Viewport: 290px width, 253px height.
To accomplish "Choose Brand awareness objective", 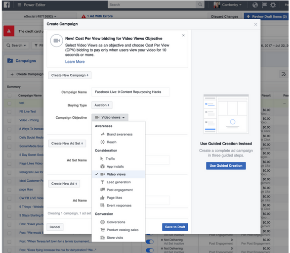I will click(x=119, y=134).
